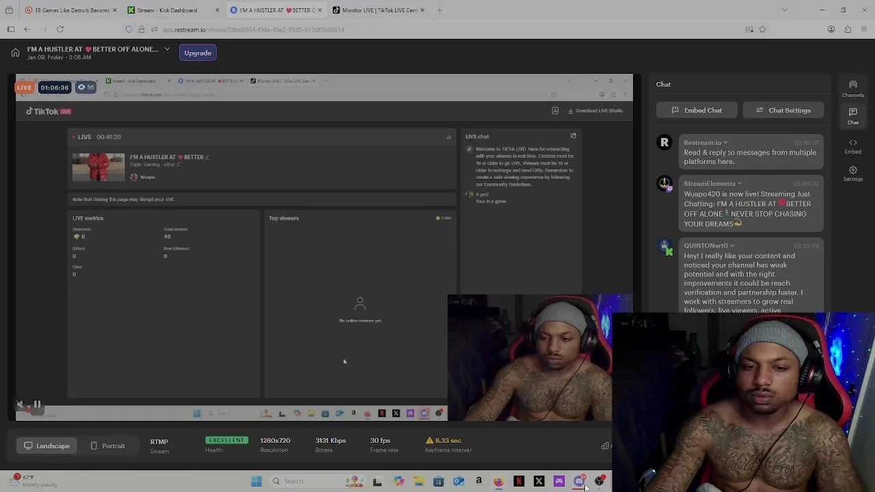Expand the QUINTONert0 message dropdown

(x=732, y=246)
